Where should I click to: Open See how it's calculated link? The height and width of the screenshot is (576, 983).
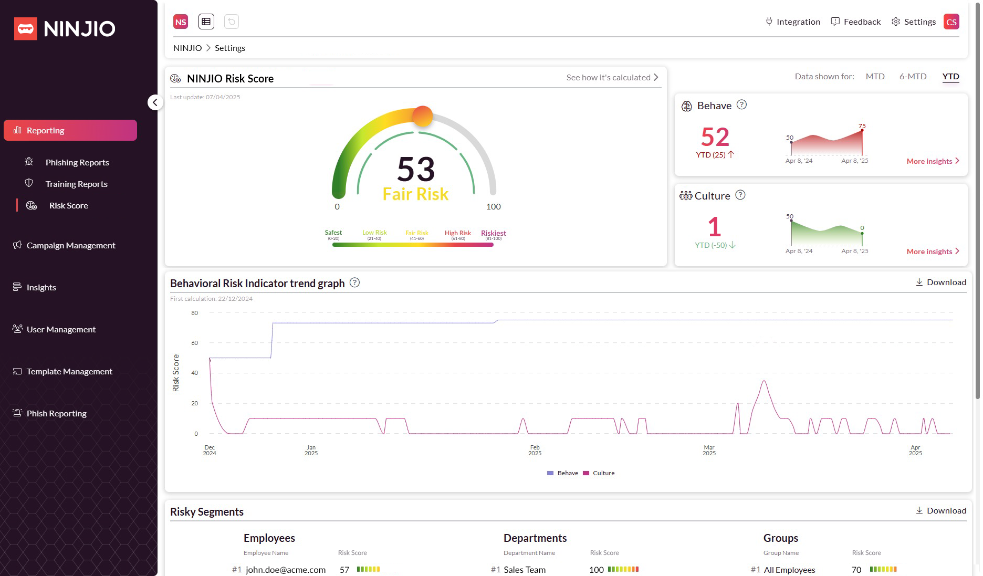coord(608,77)
